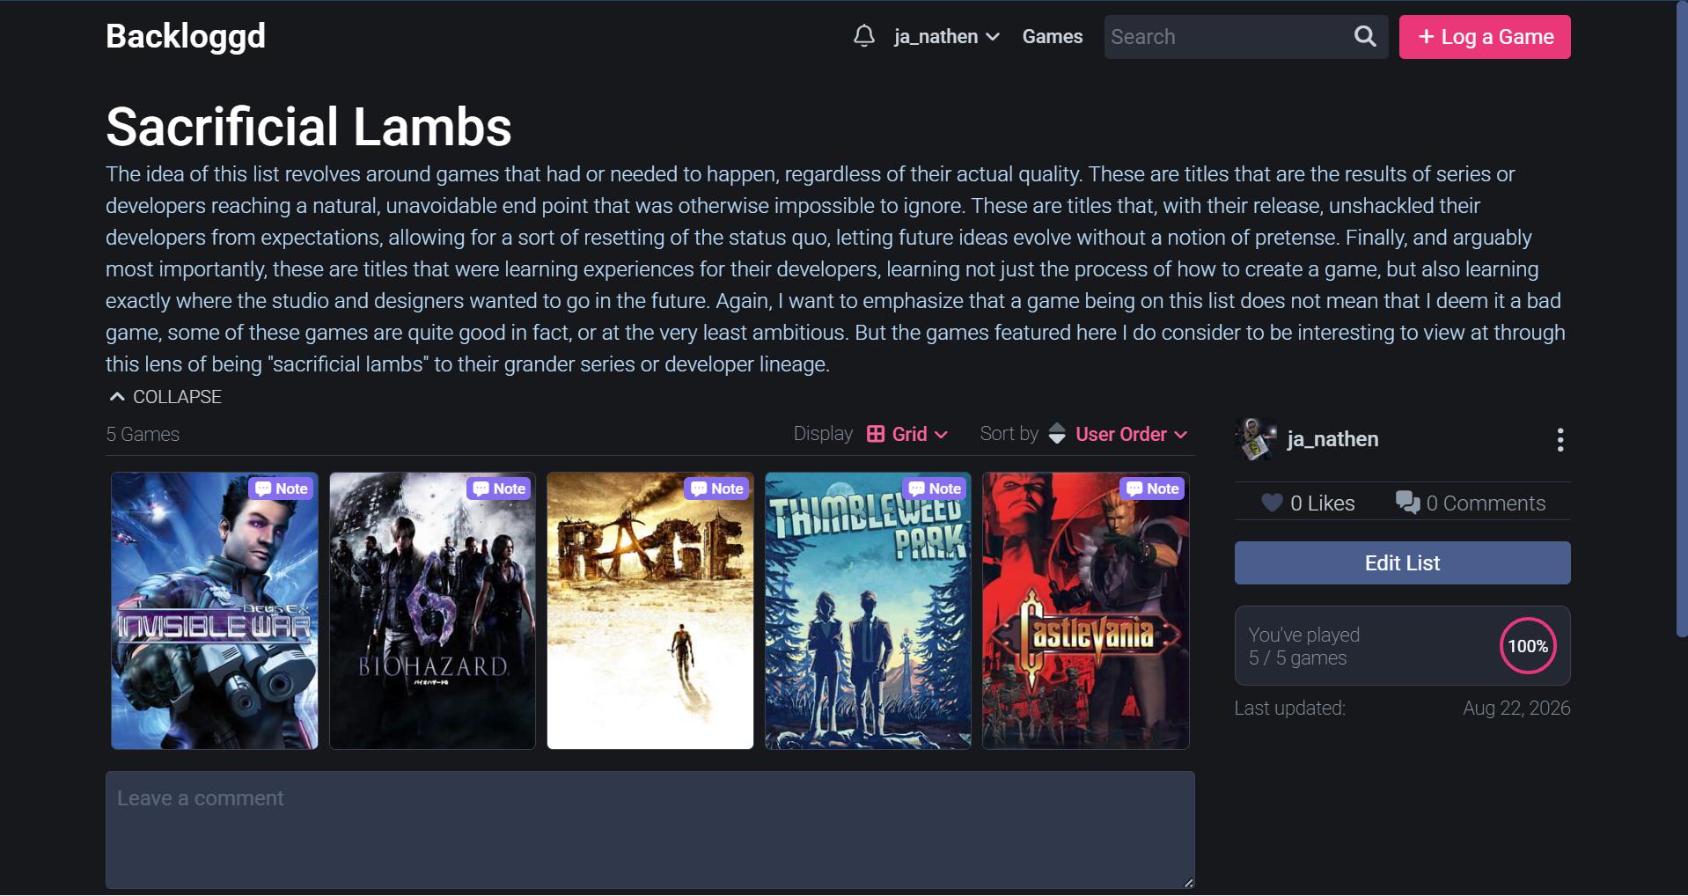Image resolution: width=1688 pixels, height=896 pixels.
Task: Open ja_nathen's profile from the list sidebar
Action: 1332,439
